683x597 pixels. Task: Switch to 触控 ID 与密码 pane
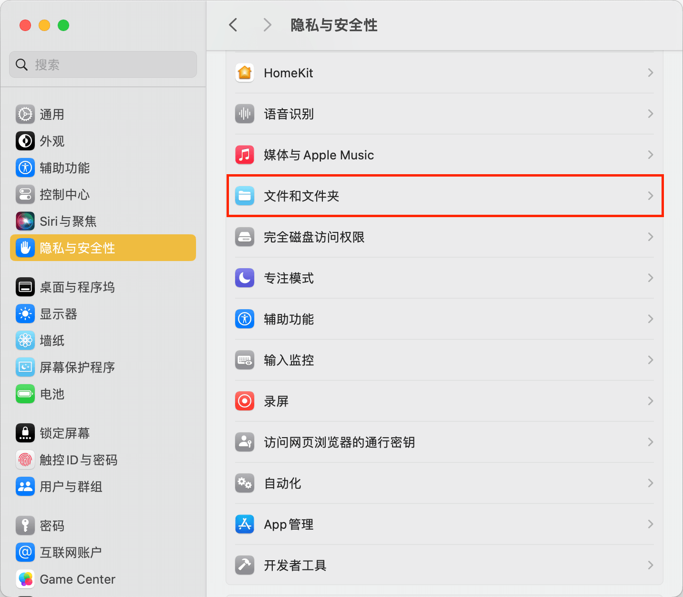pyautogui.click(x=78, y=460)
